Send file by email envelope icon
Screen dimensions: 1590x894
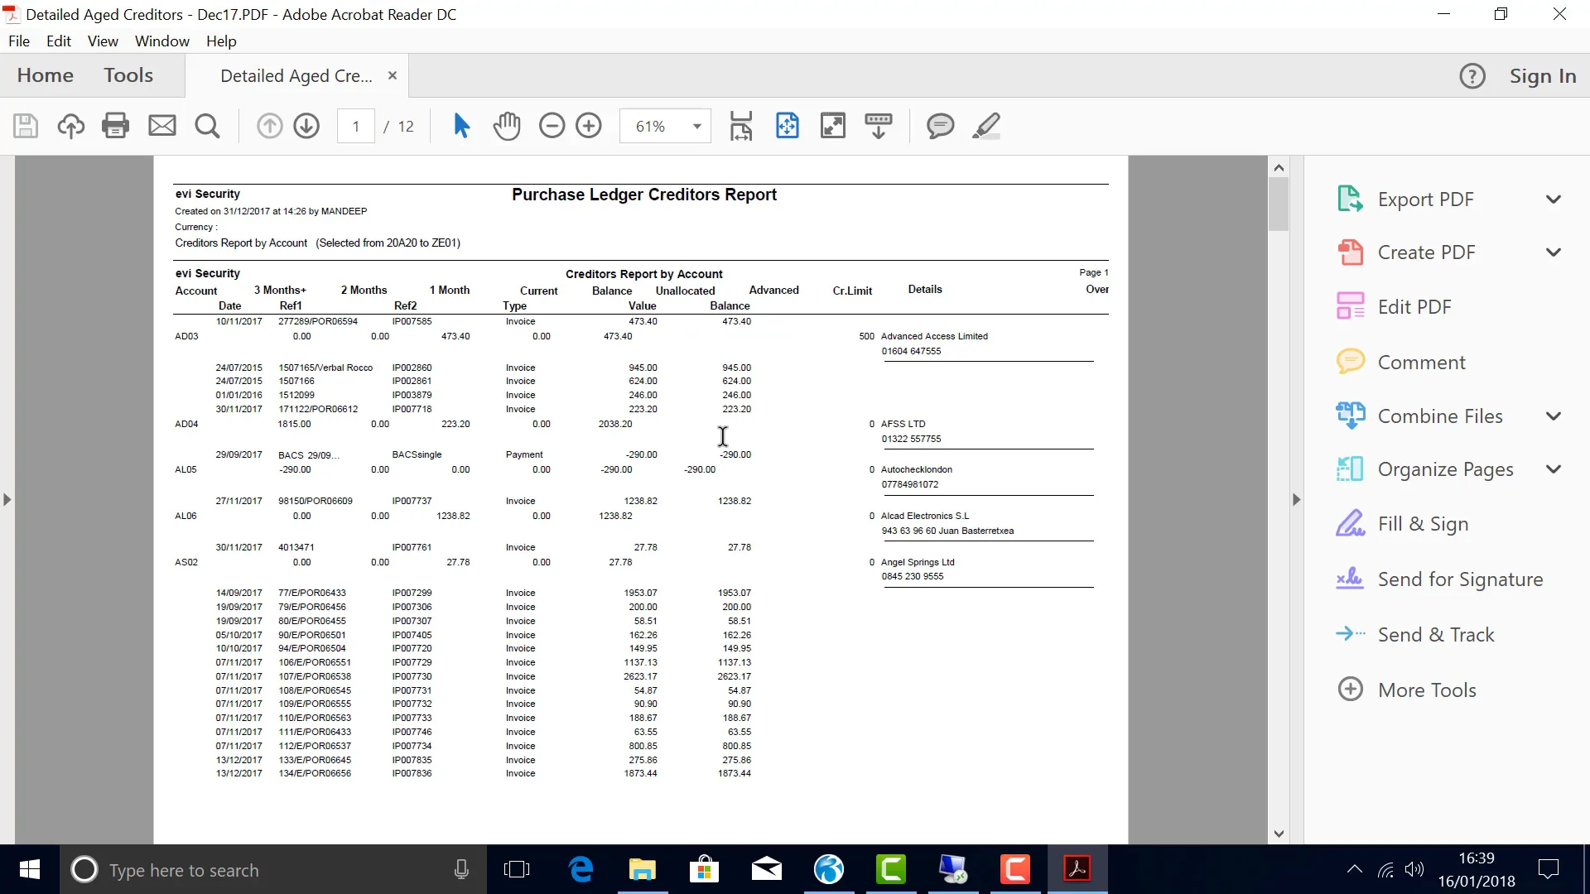pos(162,126)
